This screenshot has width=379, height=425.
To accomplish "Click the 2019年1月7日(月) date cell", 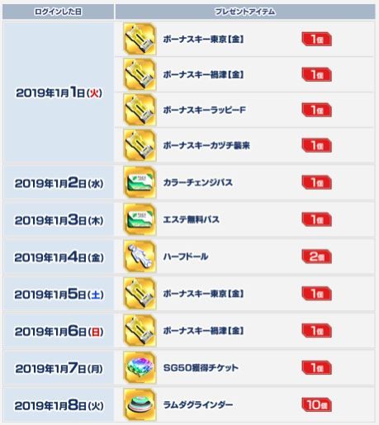I will [x=59, y=368].
